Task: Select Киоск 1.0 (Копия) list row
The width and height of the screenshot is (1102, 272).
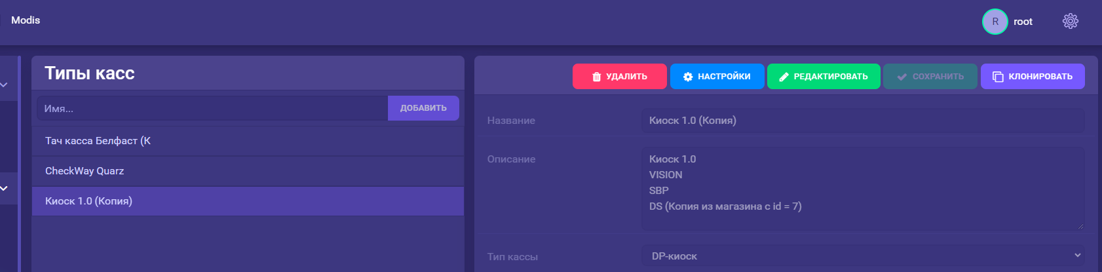Action: [x=248, y=201]
